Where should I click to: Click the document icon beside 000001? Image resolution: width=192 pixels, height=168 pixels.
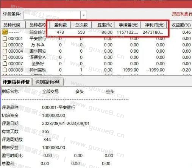[5, 39]
